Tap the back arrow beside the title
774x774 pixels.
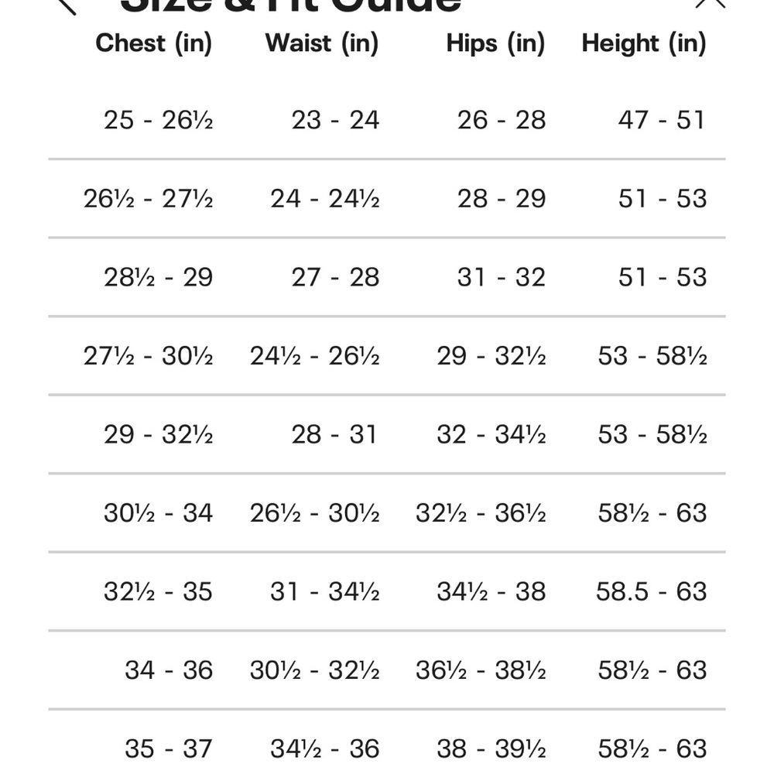click(x=67, y=7)
